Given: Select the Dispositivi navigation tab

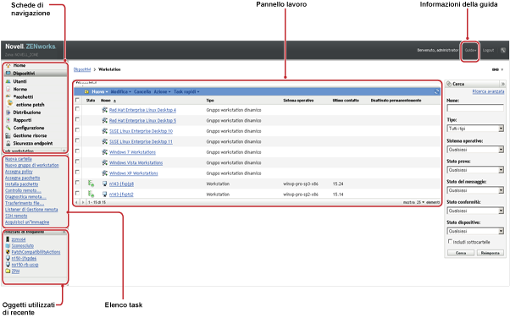Looking at the screenshot, I should (x=36, y=74).
